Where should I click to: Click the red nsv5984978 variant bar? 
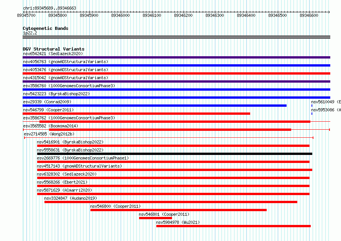[234, 226]
